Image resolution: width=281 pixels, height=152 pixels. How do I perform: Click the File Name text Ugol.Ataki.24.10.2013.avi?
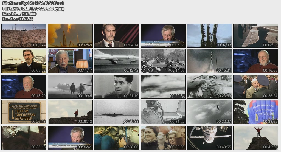tap(33, 3)
